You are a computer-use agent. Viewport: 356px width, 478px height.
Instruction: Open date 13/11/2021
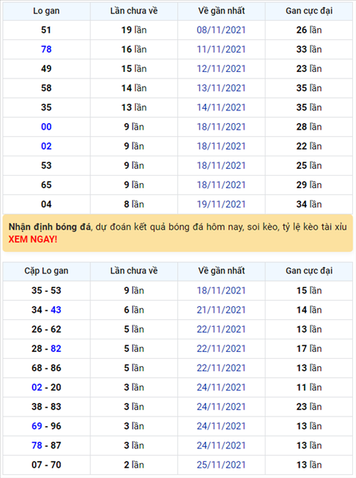(221, 88)
